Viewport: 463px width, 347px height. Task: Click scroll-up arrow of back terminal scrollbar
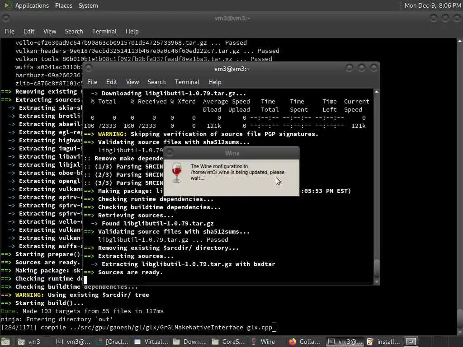click(x=460, y=41)
